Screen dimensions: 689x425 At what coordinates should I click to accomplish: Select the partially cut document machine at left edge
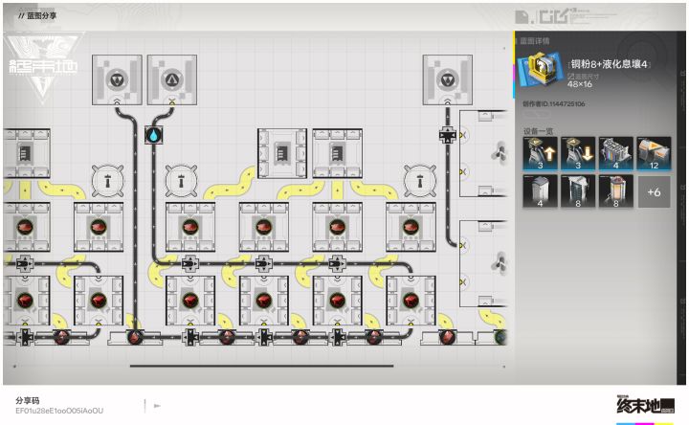coord(27,153)
